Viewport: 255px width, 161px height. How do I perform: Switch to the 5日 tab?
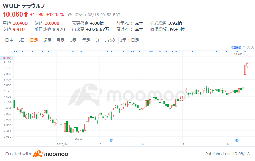(21, 40)
